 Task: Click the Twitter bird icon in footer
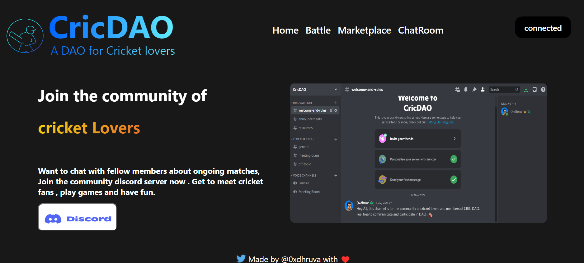coord(241,258)
